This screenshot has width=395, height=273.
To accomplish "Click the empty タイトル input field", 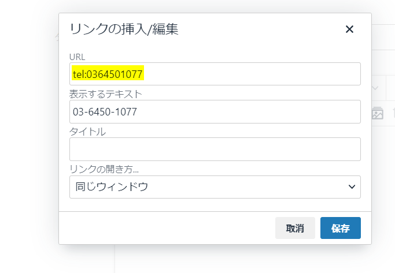I will (215, 149).
